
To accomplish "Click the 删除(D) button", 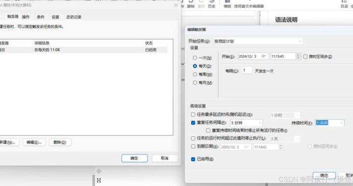I will pos(60,142).
